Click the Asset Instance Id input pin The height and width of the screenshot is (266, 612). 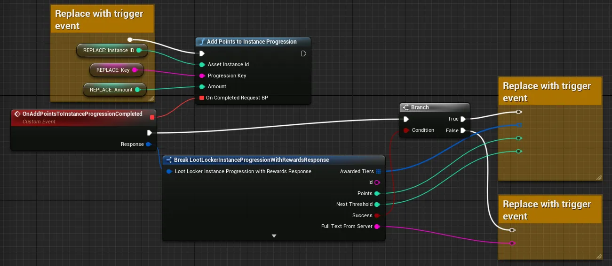[x=202, y=64]
